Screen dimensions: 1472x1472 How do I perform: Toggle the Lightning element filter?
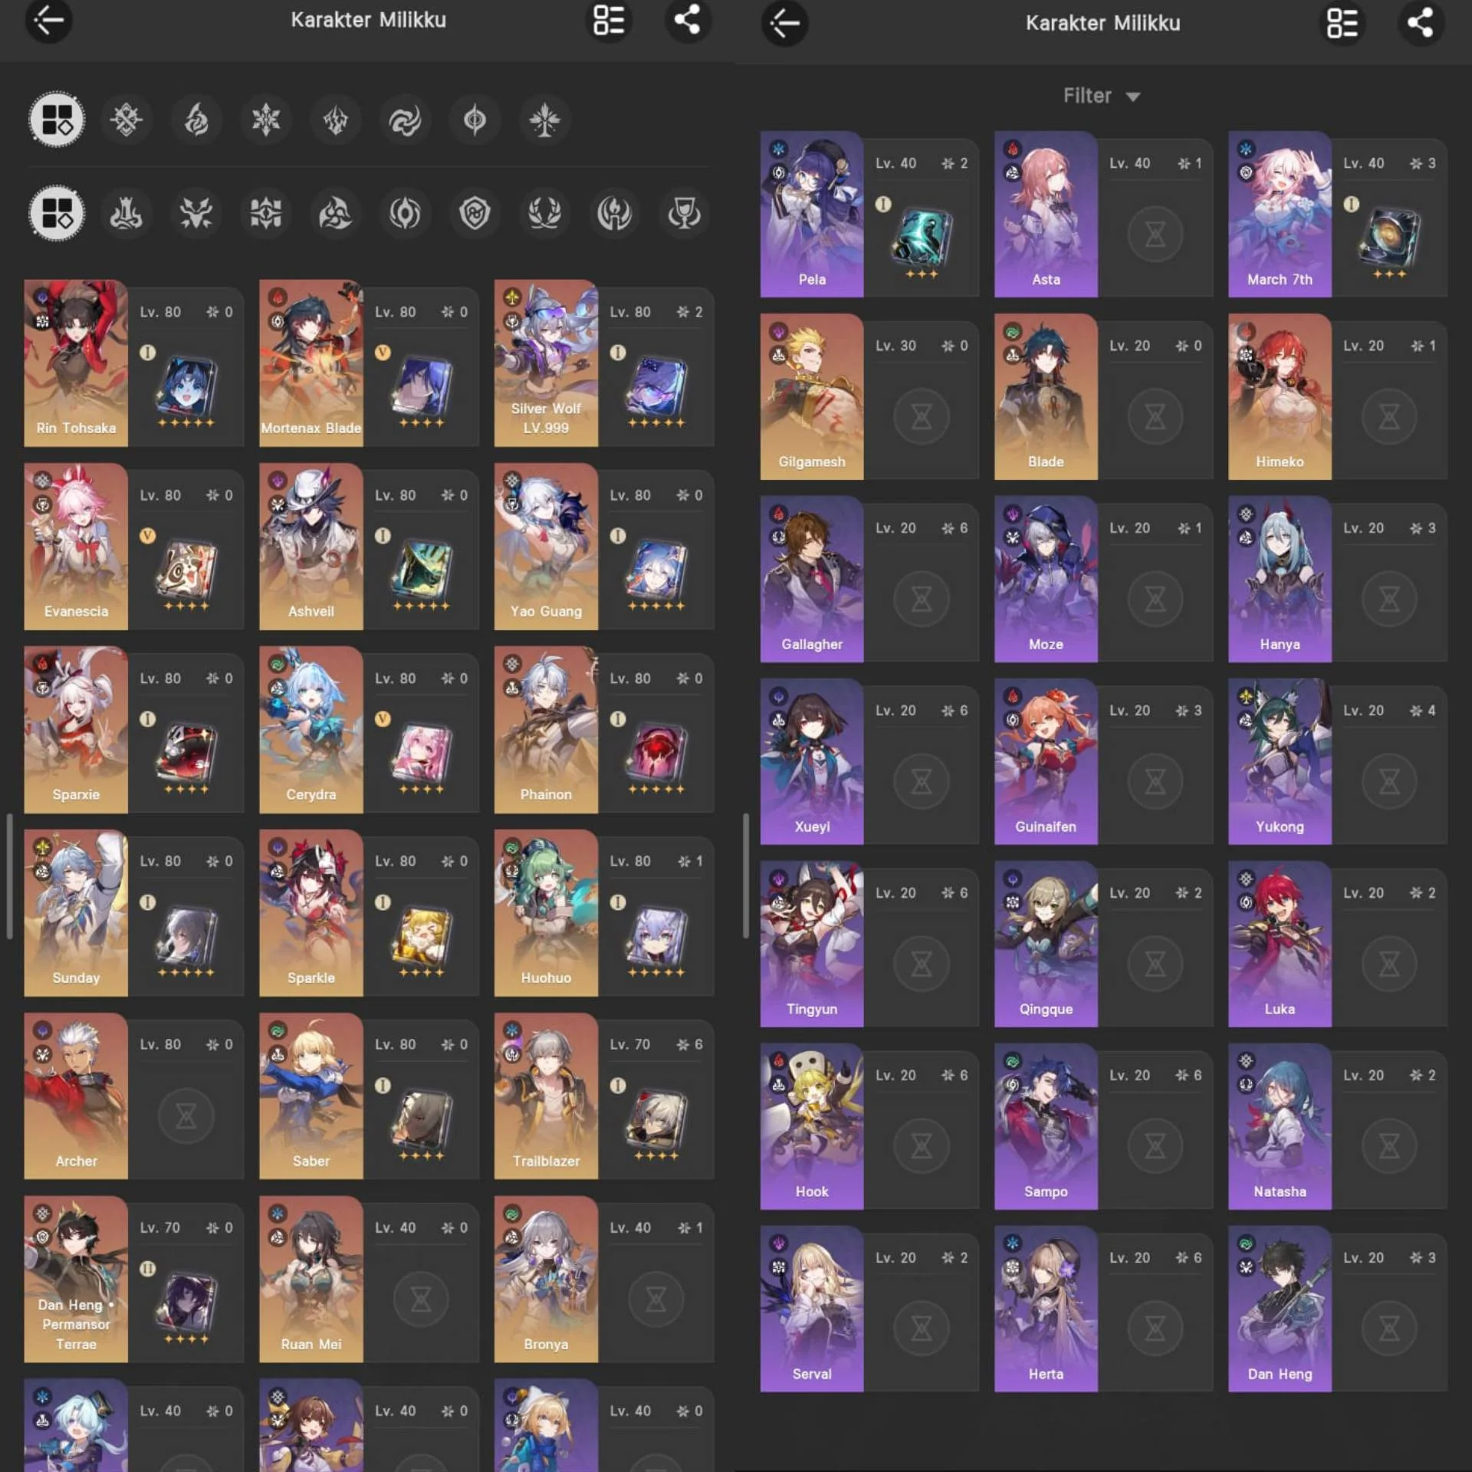(336, 120)
